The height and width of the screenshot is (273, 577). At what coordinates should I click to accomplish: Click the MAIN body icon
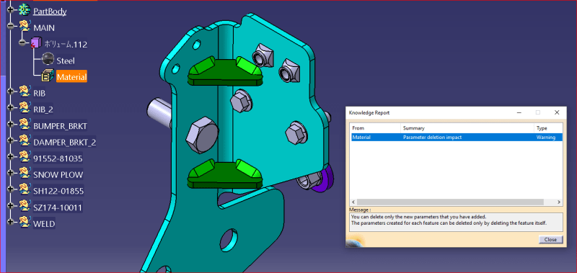tap(25, 27)
